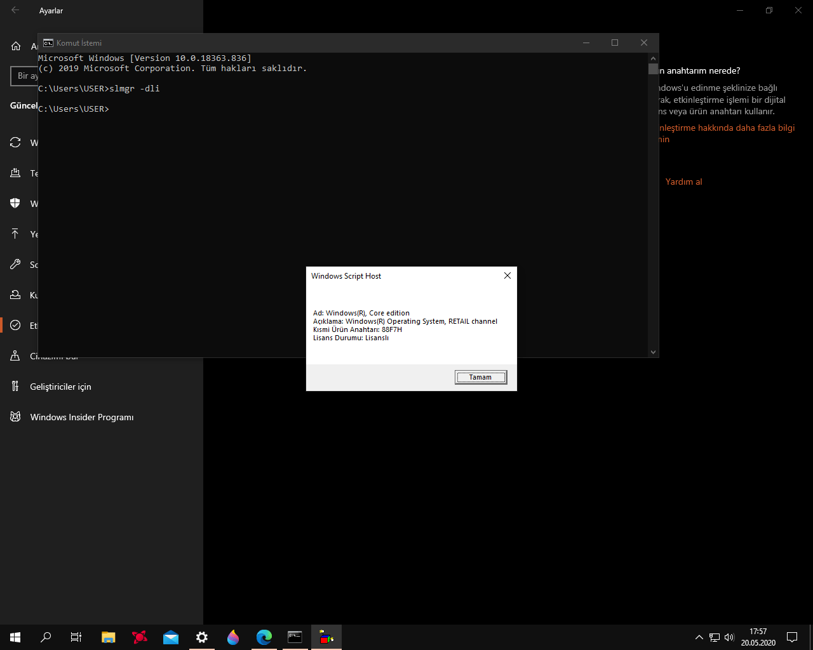Restore down the Ayarlar settings window

(769, 10)
